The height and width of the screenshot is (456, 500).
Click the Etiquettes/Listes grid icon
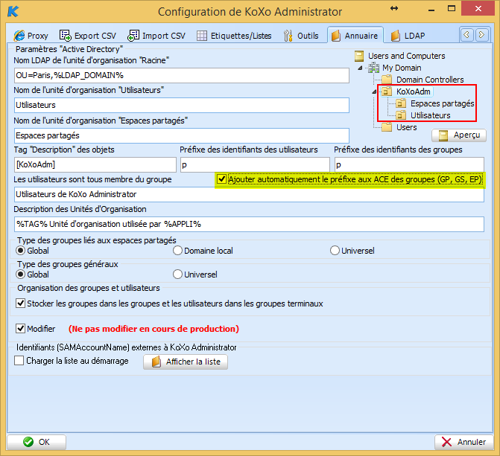click(201, 36)
